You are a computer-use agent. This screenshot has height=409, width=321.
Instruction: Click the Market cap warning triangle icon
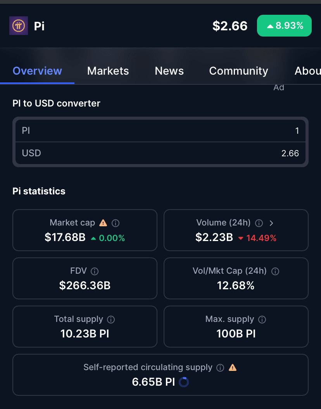coord(103,223)
